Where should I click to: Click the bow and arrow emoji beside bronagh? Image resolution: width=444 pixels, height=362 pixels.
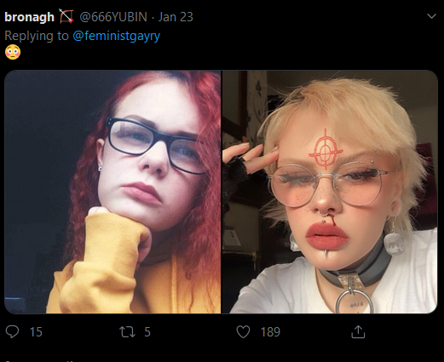coord(66,16)
